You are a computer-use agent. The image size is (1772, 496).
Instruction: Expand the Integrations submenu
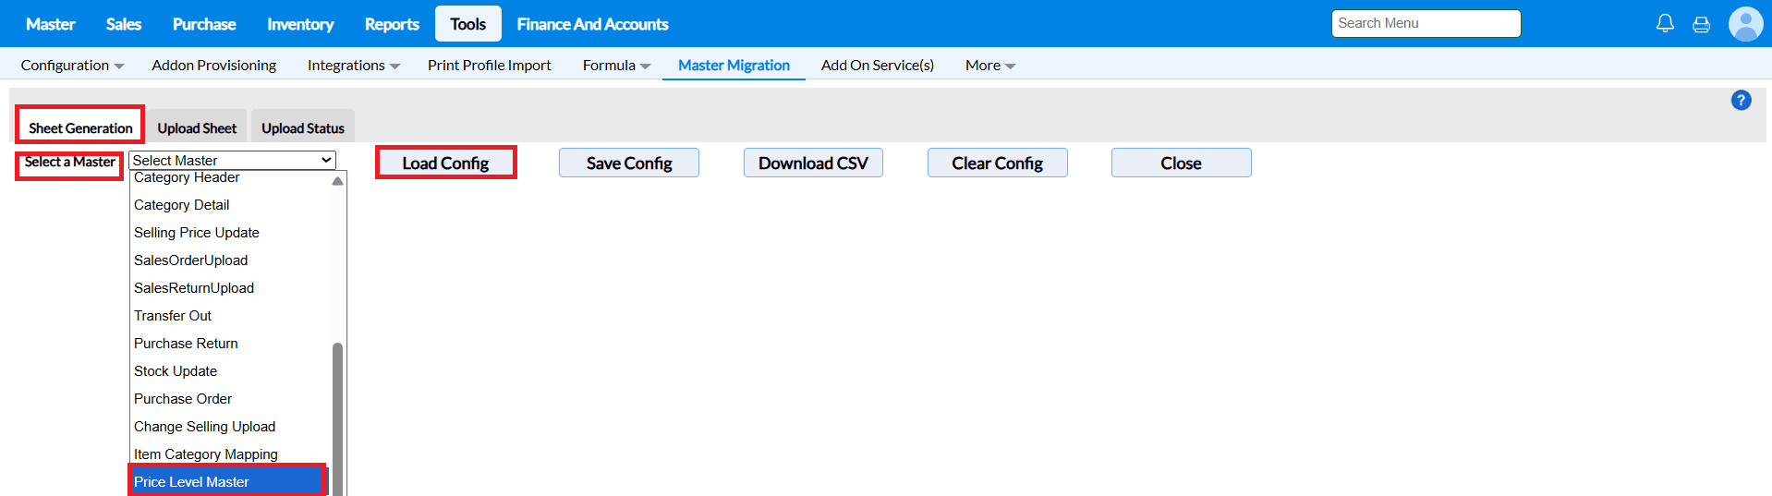click(x=353, y=66)
